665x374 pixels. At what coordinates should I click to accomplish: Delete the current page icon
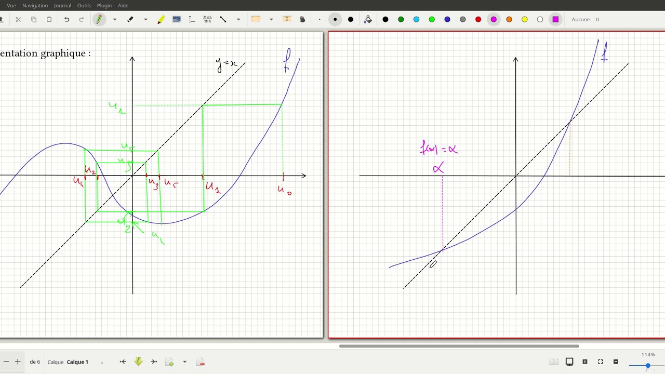click(200, 362)
